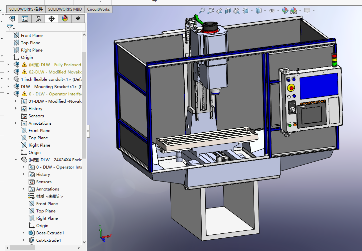This screenshot has height=251, width=362.
Task: Expand the Boss-Extrude1 feature
Action: pyautogui.click(x=24, y=233)
